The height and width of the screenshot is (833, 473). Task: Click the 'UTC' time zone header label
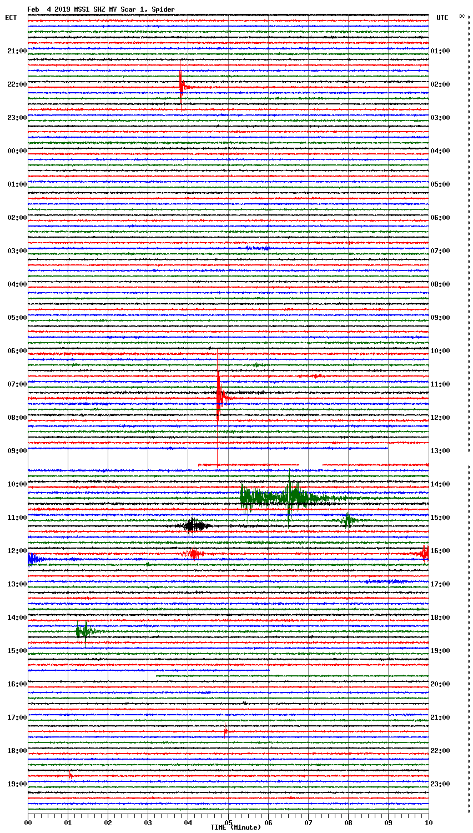point(442,18)
